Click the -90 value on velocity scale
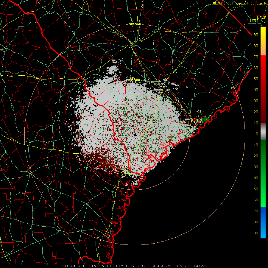Viewport: 268px width, 268px height. [x=255, y=233]
